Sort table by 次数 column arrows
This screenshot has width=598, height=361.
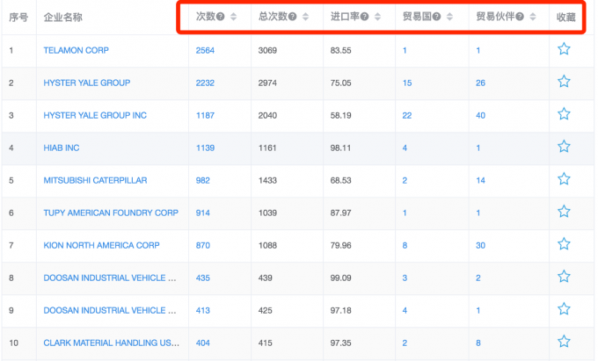pyautogui.click(x=233, y=17)
